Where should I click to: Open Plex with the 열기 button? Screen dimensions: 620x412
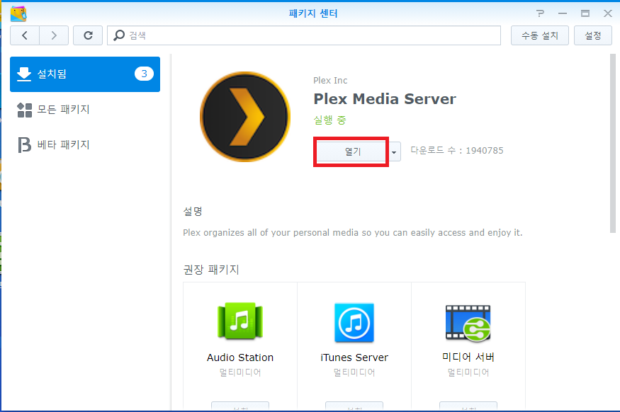[351, 151]
